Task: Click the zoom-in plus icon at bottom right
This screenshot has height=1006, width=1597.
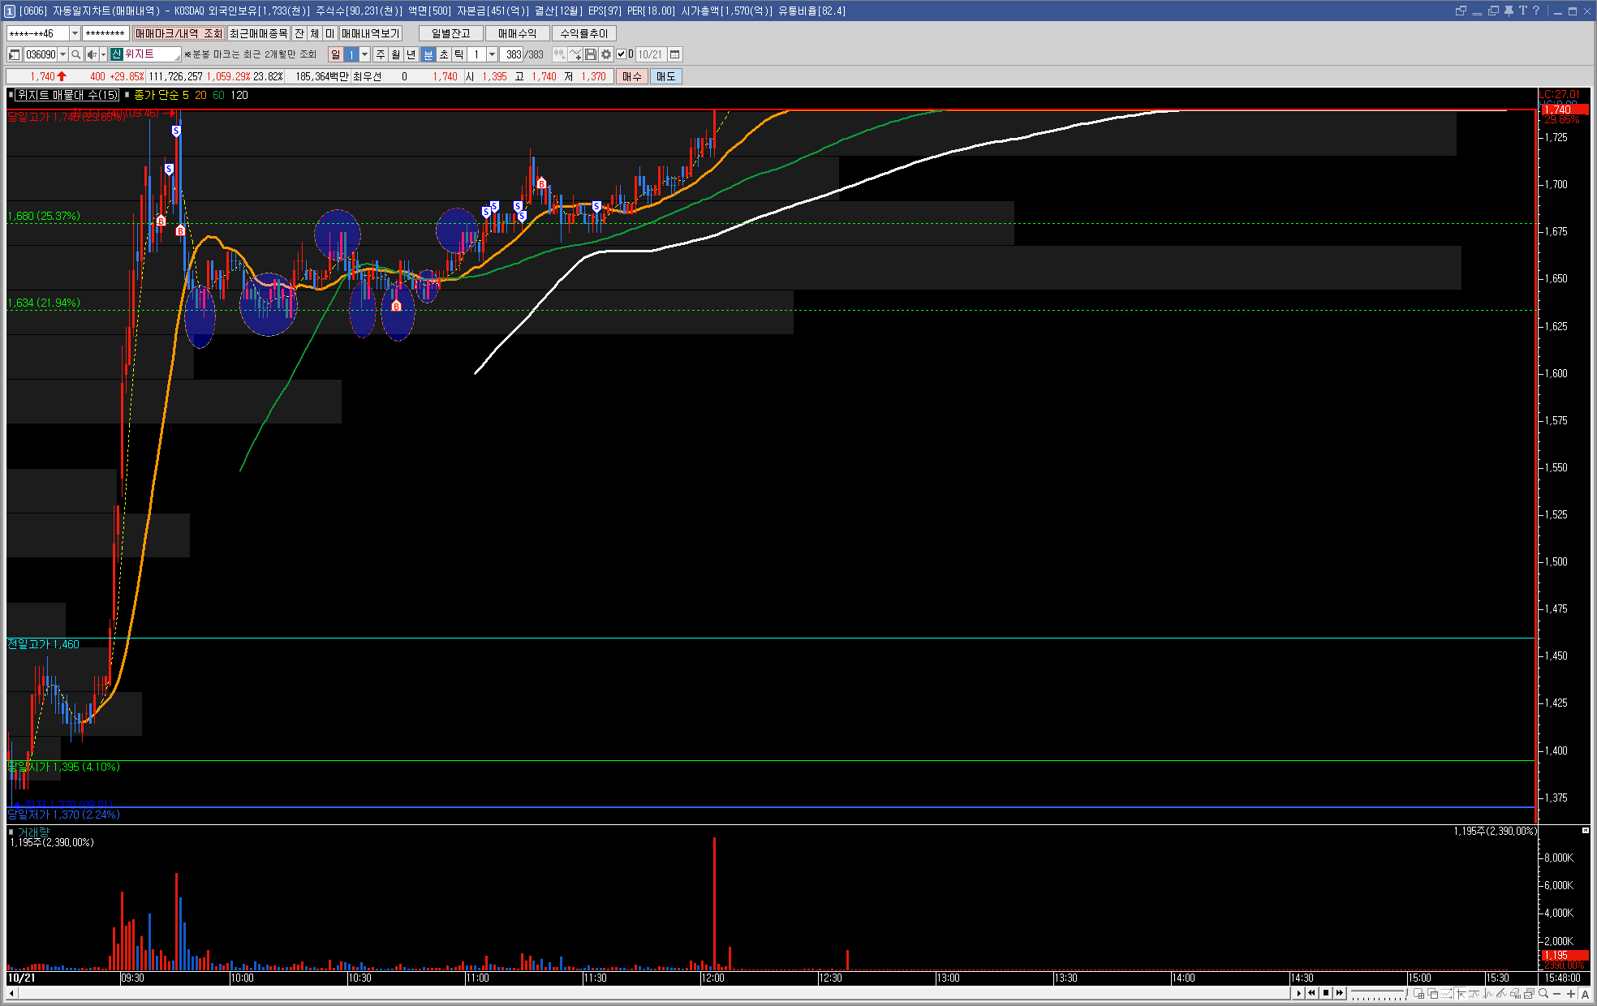Action: pos(1571,994)
